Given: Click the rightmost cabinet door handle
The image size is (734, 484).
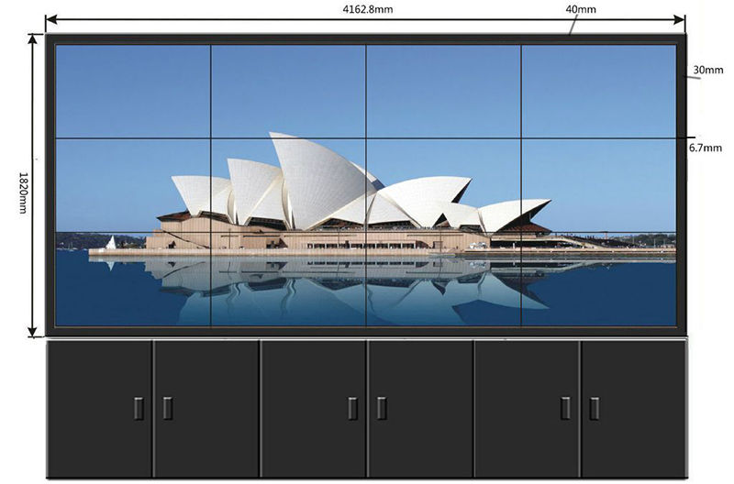Looking at the screenshot, I should click(595, 408).
